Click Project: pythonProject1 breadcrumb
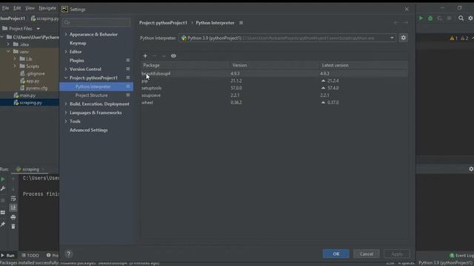The image size is (474, 266). [163, 23]
